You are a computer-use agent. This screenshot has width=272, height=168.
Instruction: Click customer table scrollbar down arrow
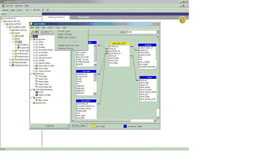click(x=95, y=94)
